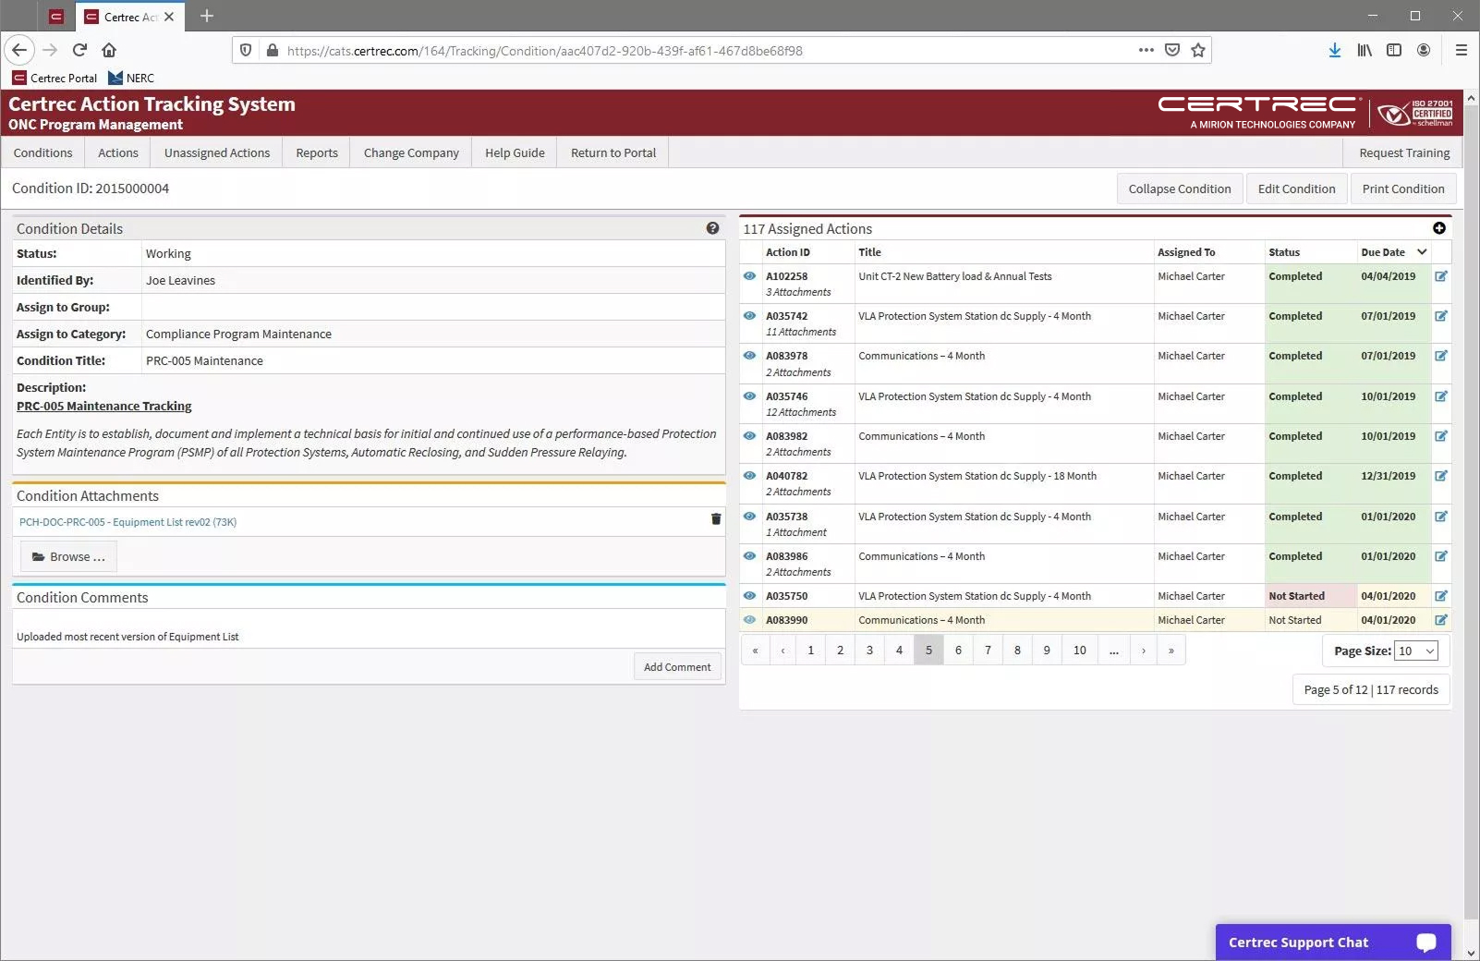Screen dimensions: 1480x961
Task: Expand more page numbers with the ellipsis
Action: pyautogui.click(x=1114, y=651)
